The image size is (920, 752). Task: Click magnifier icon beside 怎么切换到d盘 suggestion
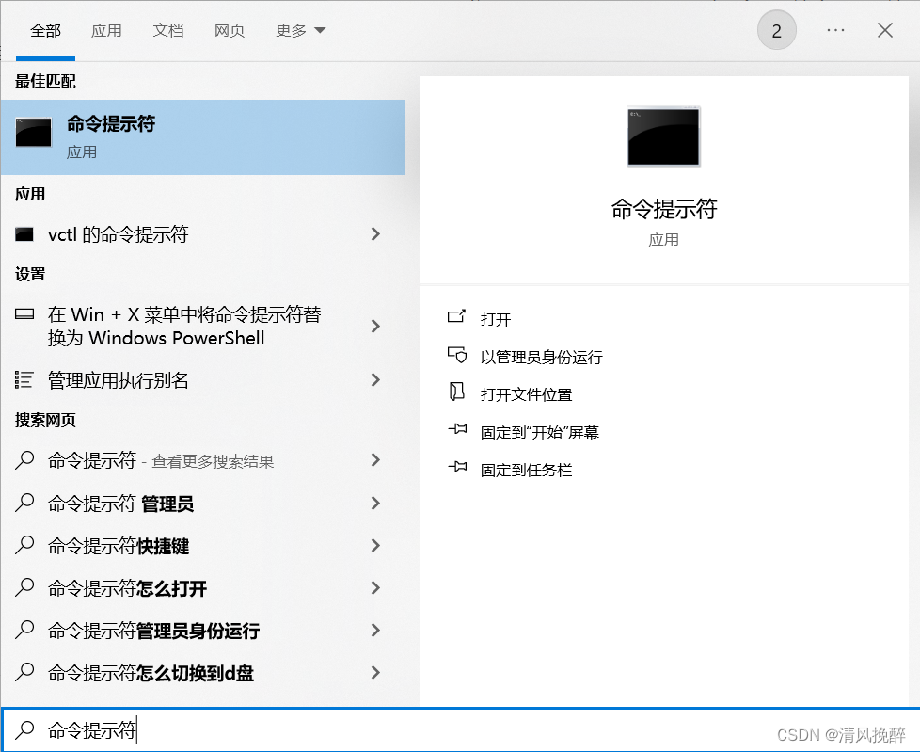pyautogui.click(x=24, y=672)
